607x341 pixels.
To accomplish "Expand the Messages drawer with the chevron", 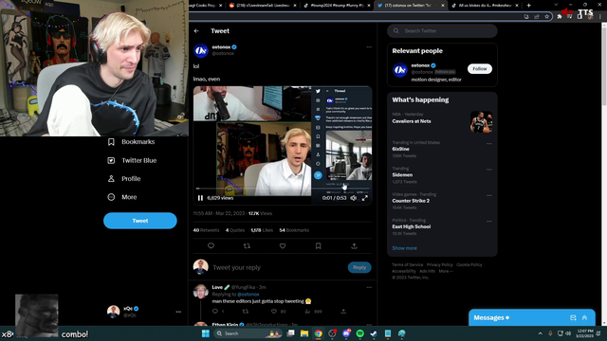I will [x=584, y=318].
